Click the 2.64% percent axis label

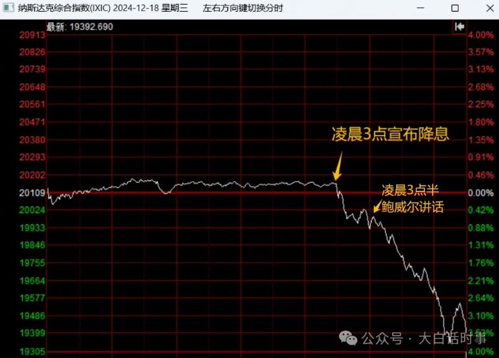pos(481,298)
